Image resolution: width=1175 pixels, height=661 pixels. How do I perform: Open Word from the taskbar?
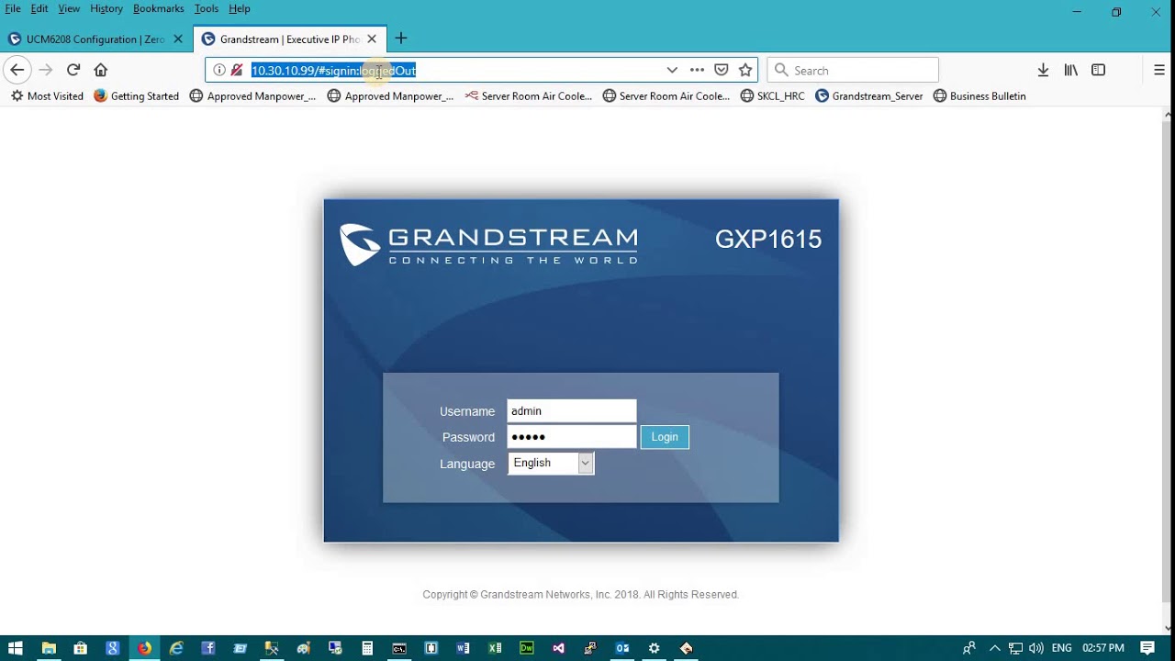coord(463,648)
